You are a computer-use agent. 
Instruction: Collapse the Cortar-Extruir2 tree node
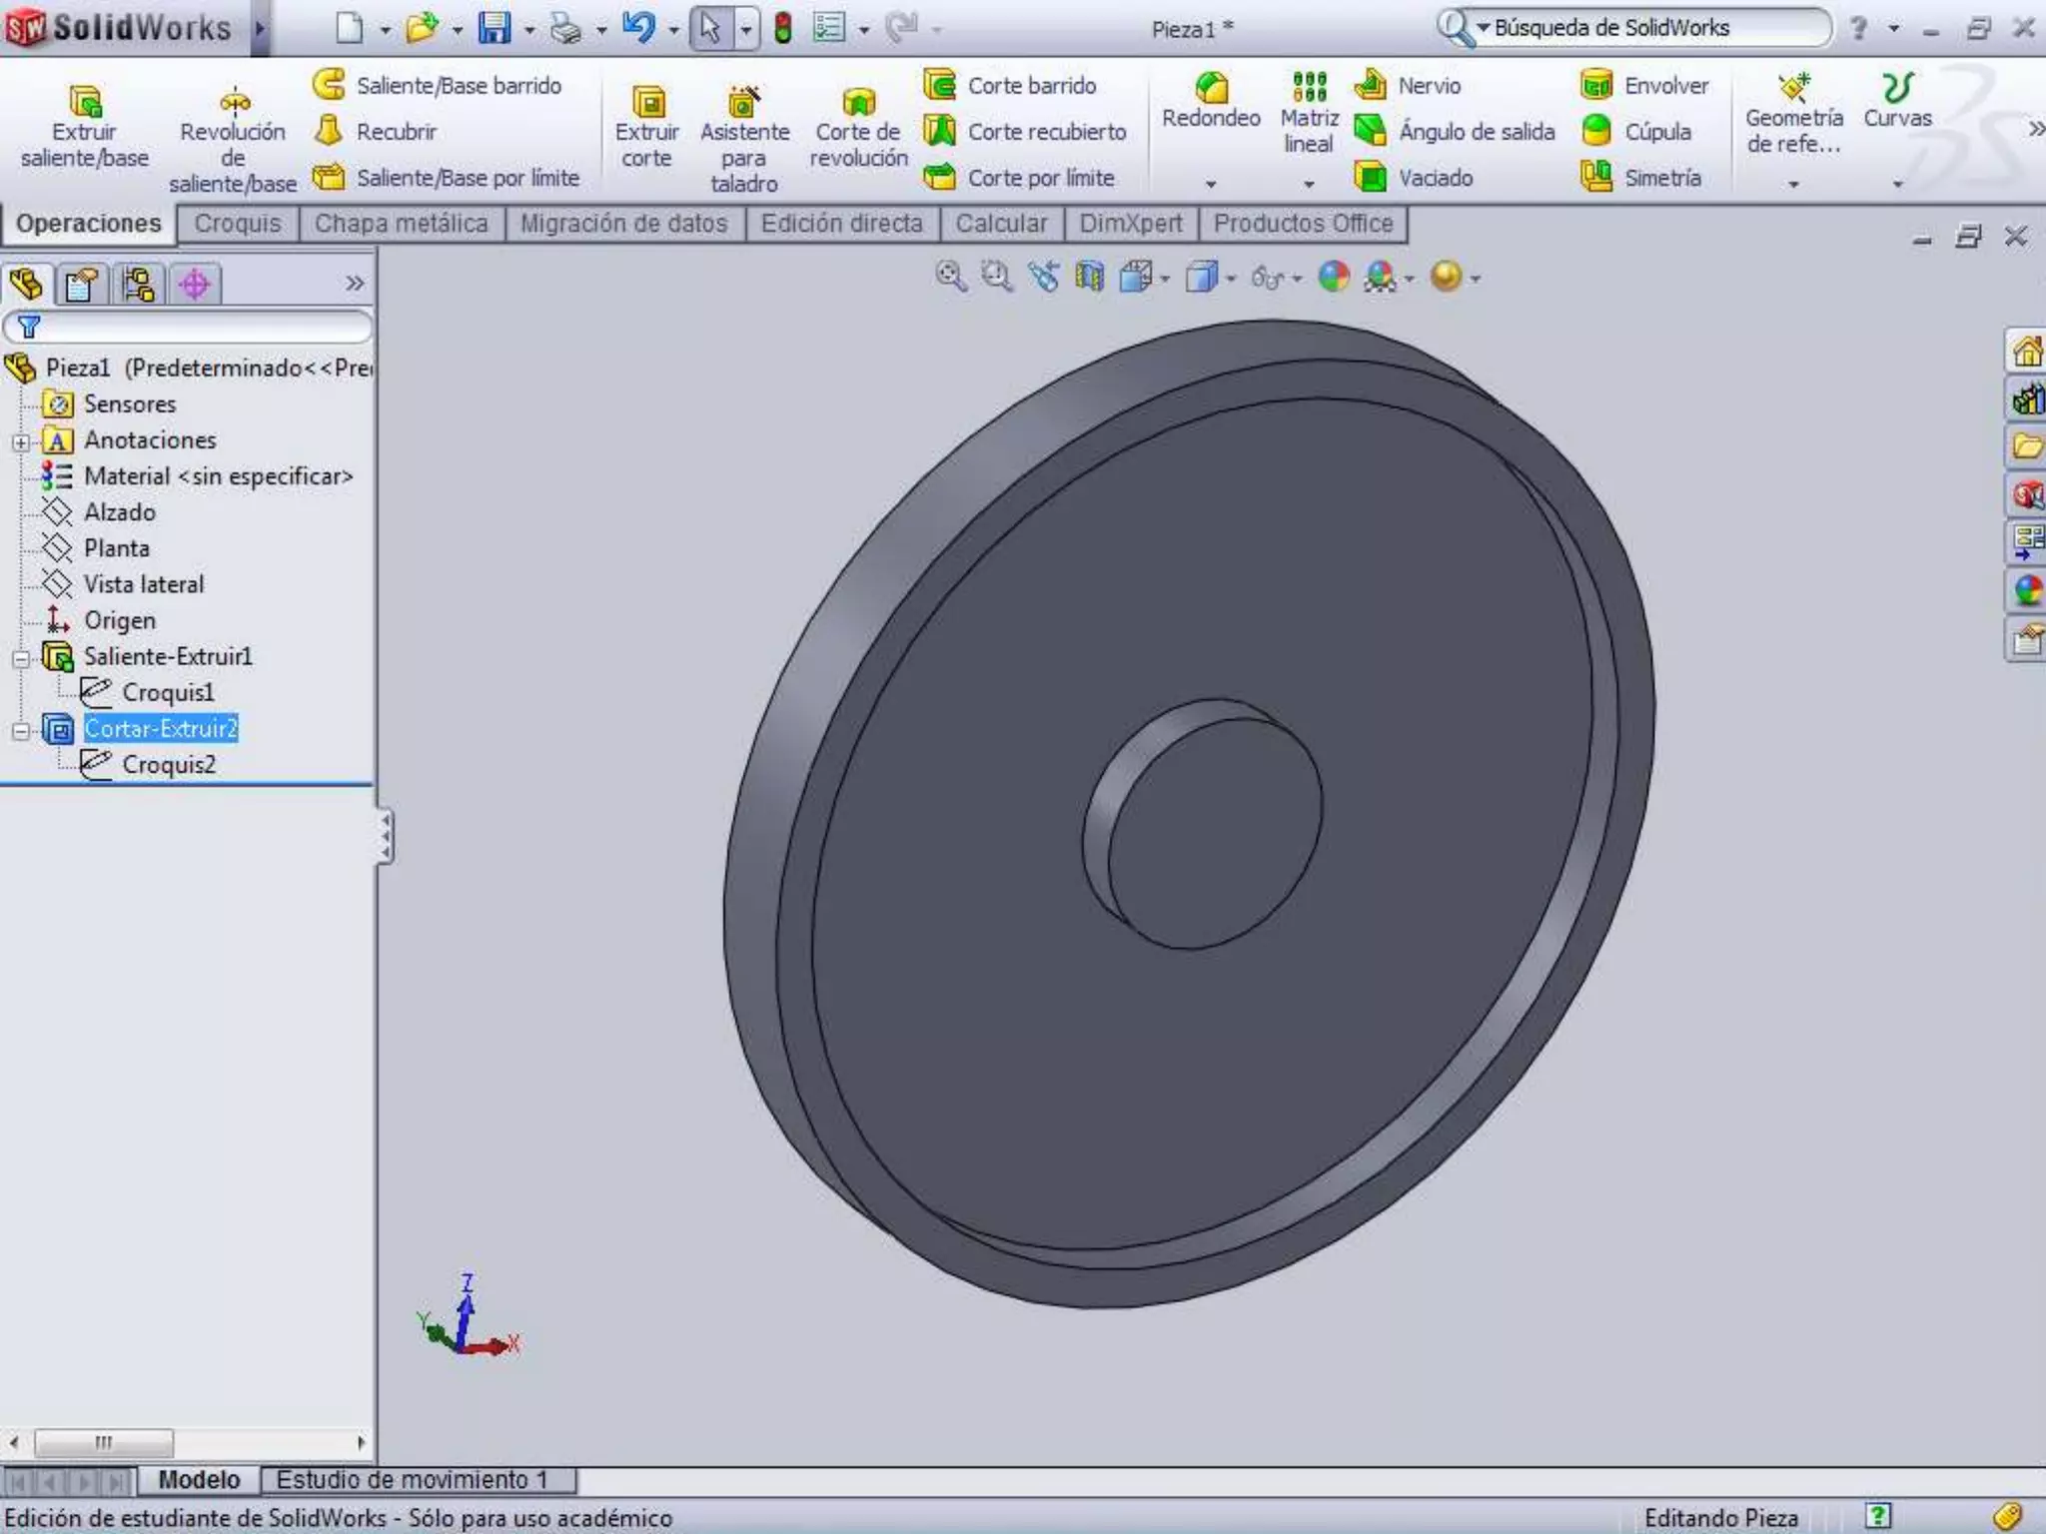20,730
